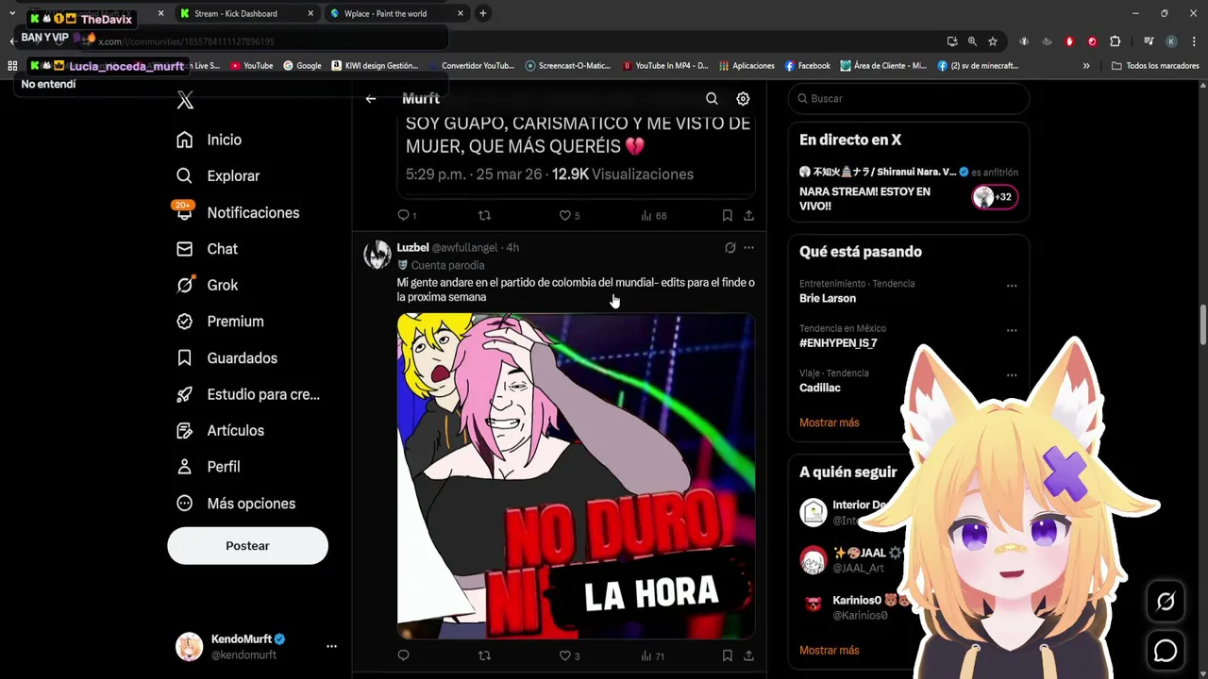Search within the Murft community

pyautogui.click(x=712, y=99)
